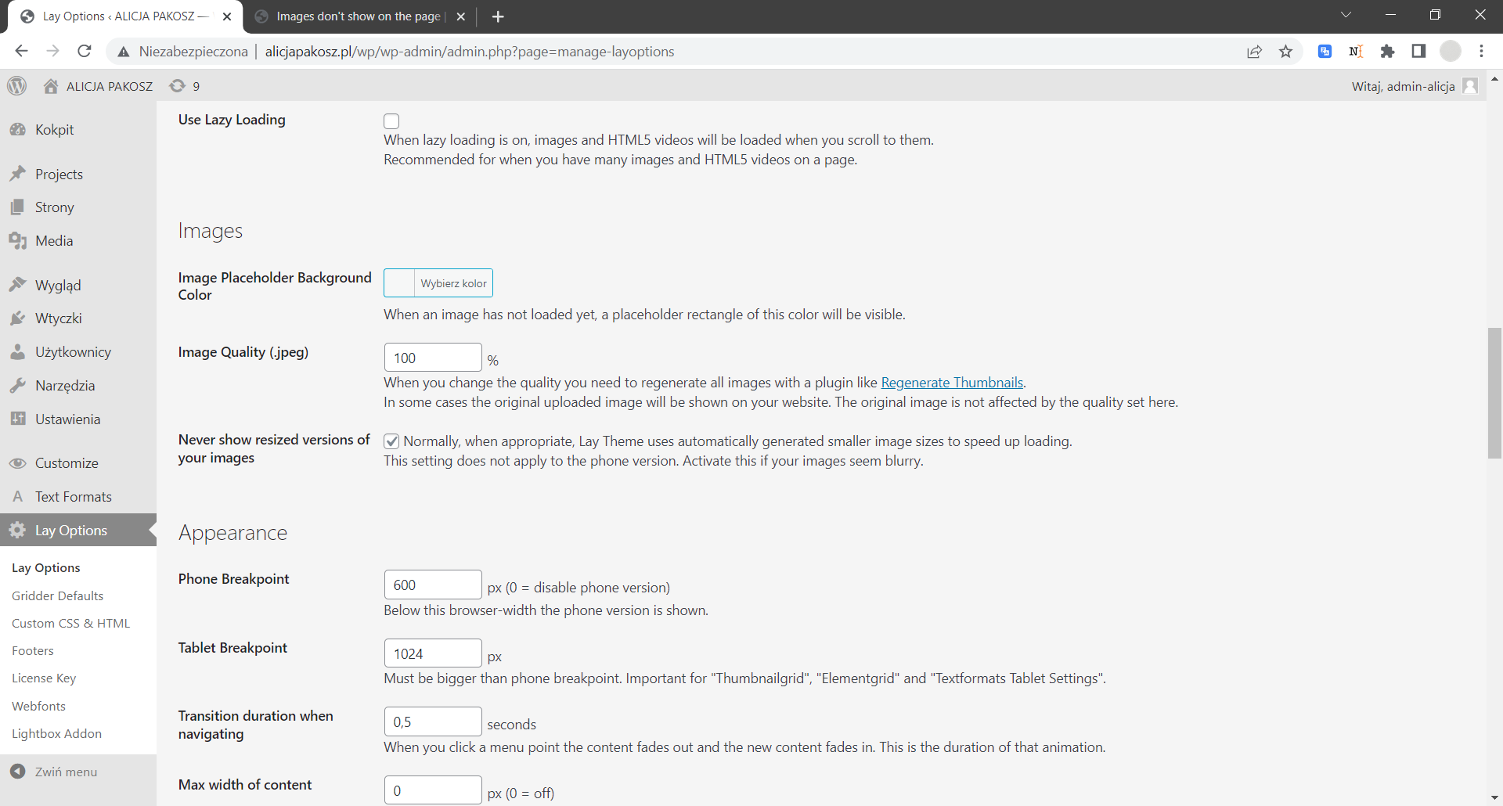The image size is (1503, 806).
Task: Open Chrome side panel icon
Action: tap(1418, 52)
